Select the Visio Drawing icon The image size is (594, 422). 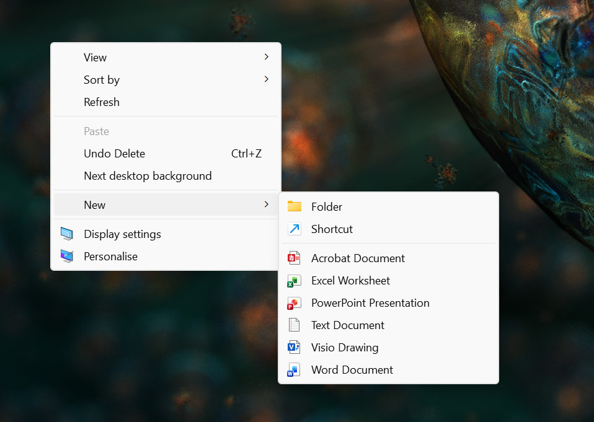point(294,348)
